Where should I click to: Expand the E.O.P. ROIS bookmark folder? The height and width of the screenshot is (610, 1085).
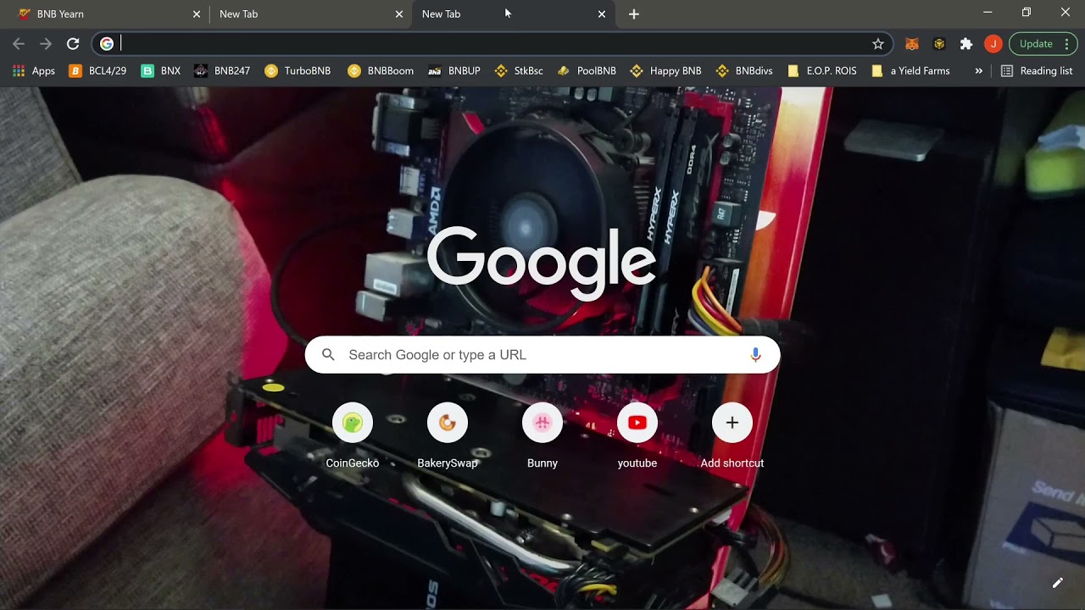[x=822, y=71]
